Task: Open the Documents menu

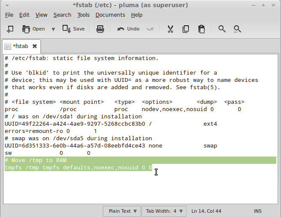Action: pos(110,15)
